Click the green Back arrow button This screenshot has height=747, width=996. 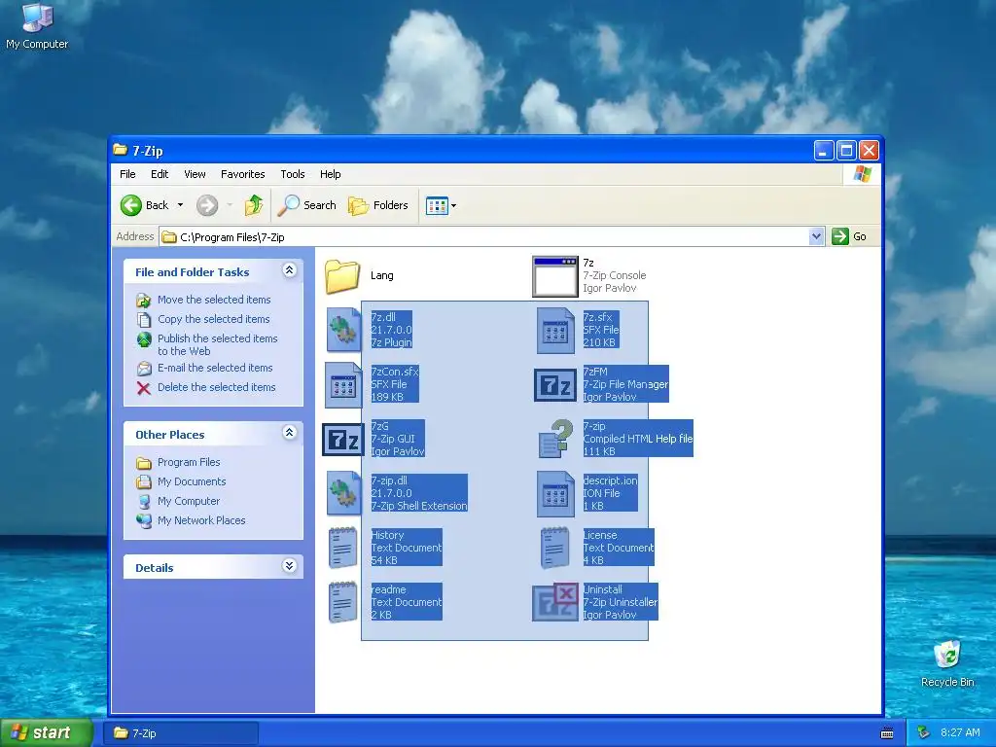click(131, 205)
